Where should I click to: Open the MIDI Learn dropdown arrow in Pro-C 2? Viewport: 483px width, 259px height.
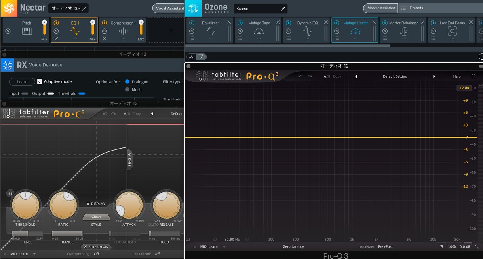coord(34,254)
